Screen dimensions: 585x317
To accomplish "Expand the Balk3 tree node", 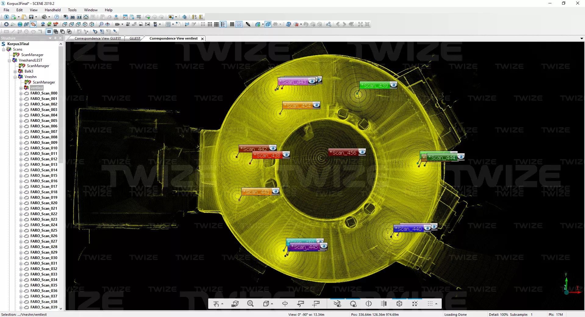I will click(x=15, y=72).
